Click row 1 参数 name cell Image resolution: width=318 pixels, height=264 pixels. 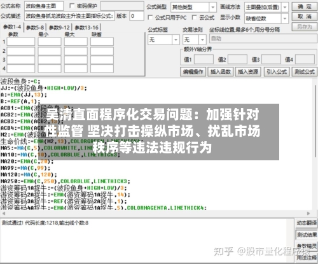click(x=21, y=41)
